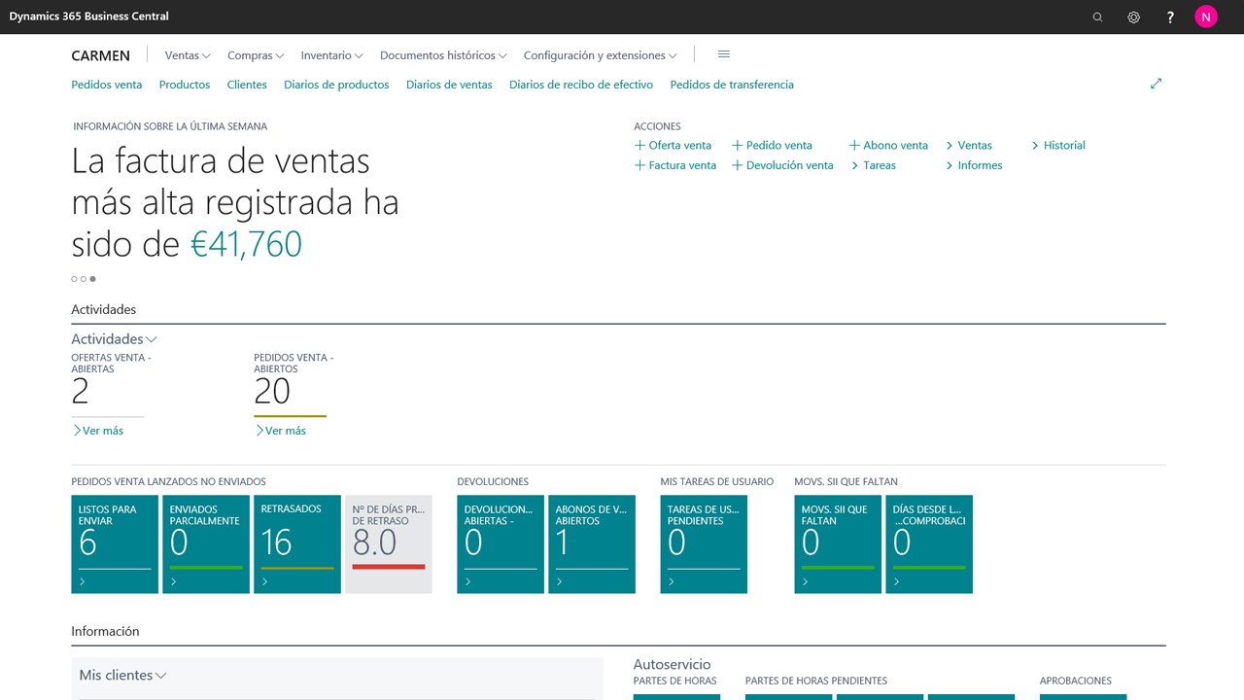The height and width of the screenshot is (700, 1244).
Task: Click arrow on Abonos de venta abiertos tile
Action: (x=560, y=581)
